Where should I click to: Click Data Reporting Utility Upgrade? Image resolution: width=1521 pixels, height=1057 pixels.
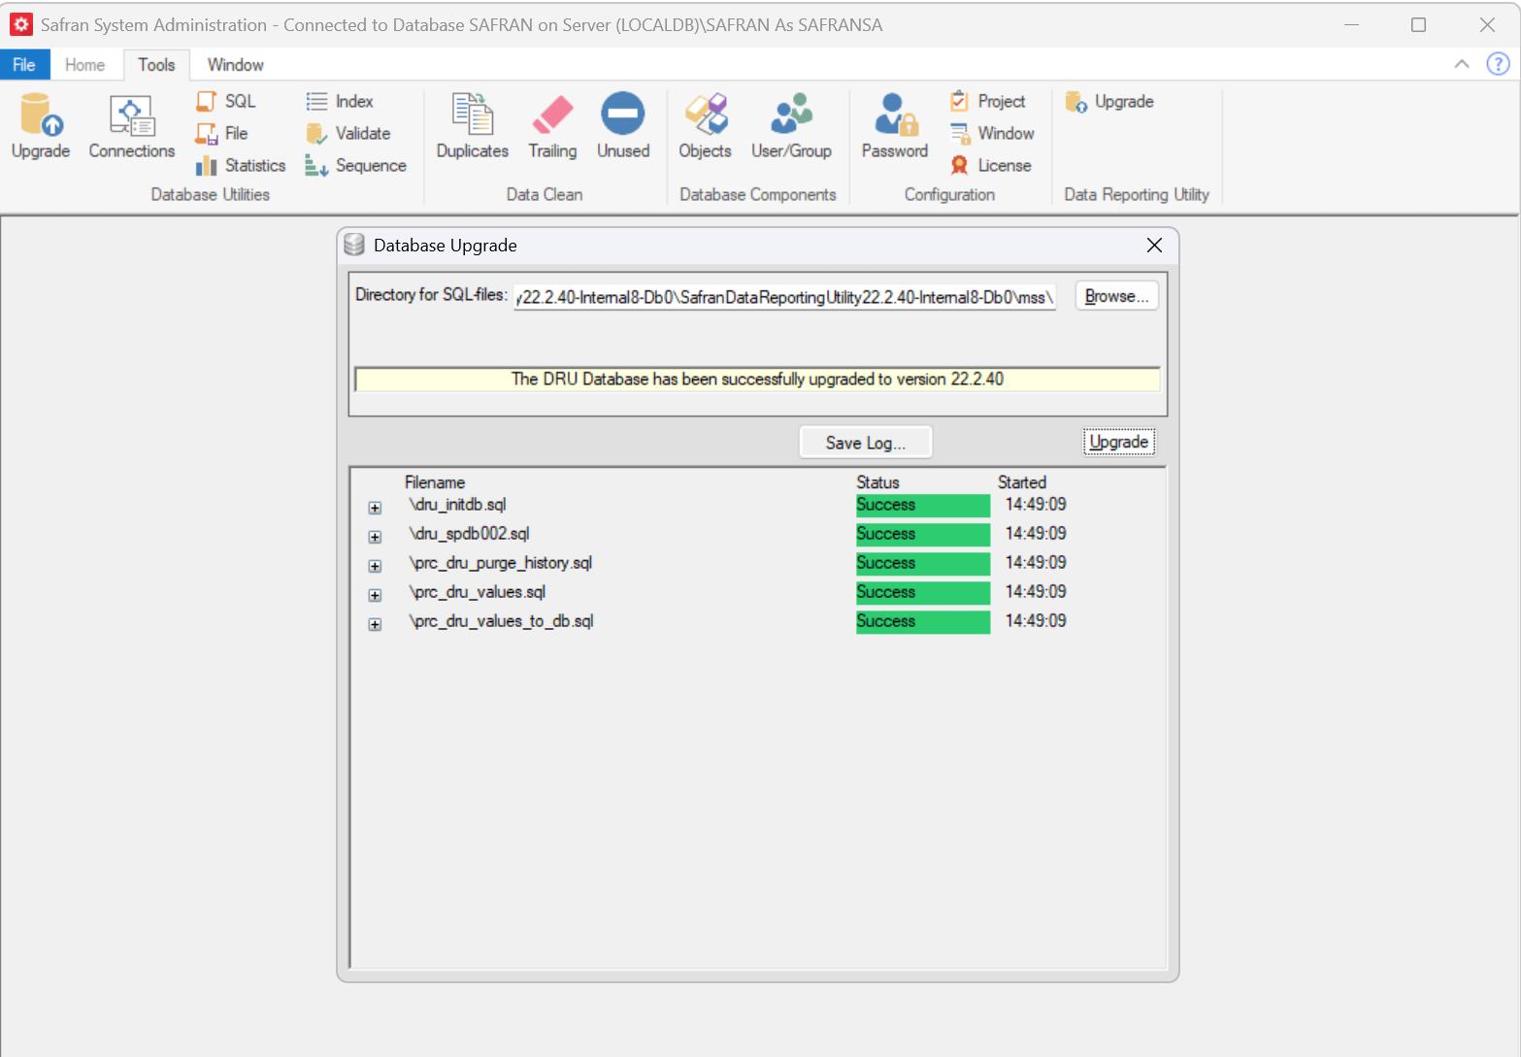coord(1109,101)
